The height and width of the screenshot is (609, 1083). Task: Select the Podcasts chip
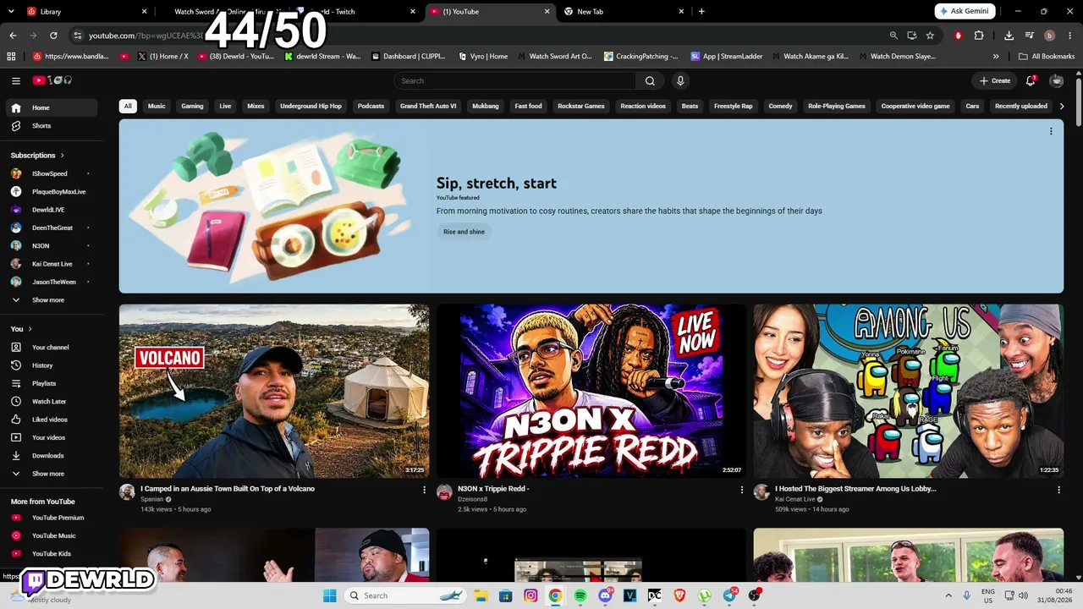[x=371, y=107]
